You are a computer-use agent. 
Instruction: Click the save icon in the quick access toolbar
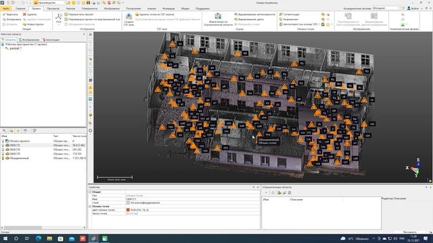click(x=88, y=3)
